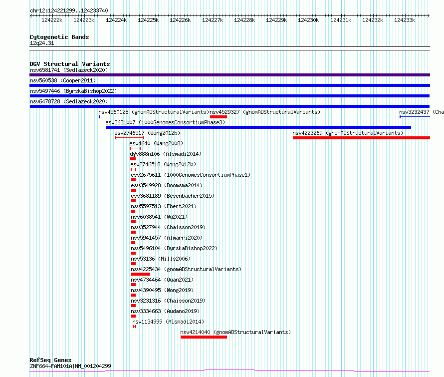
Task: Open esv2675611 (1000GenomesConsortiumPhase1) label
Action: (191, 175)
